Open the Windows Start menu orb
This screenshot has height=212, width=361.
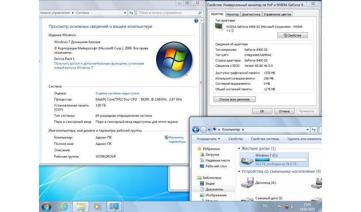click(x=46, y=207)
